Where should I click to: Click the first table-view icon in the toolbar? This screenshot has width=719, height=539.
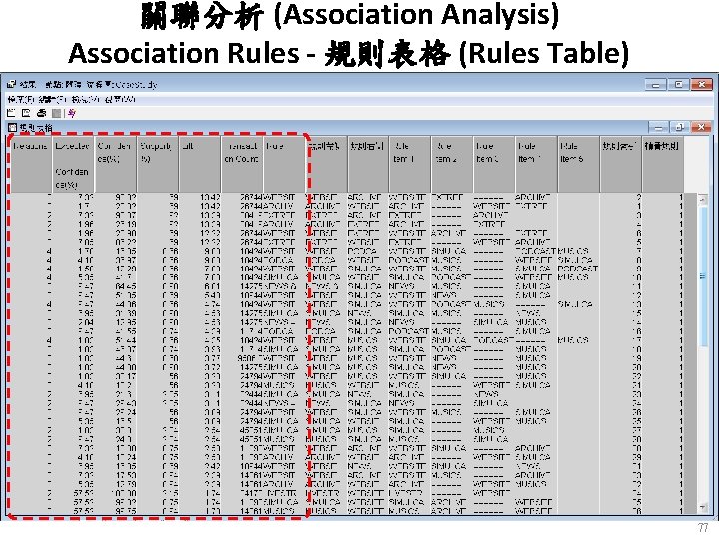click(11, 113)
